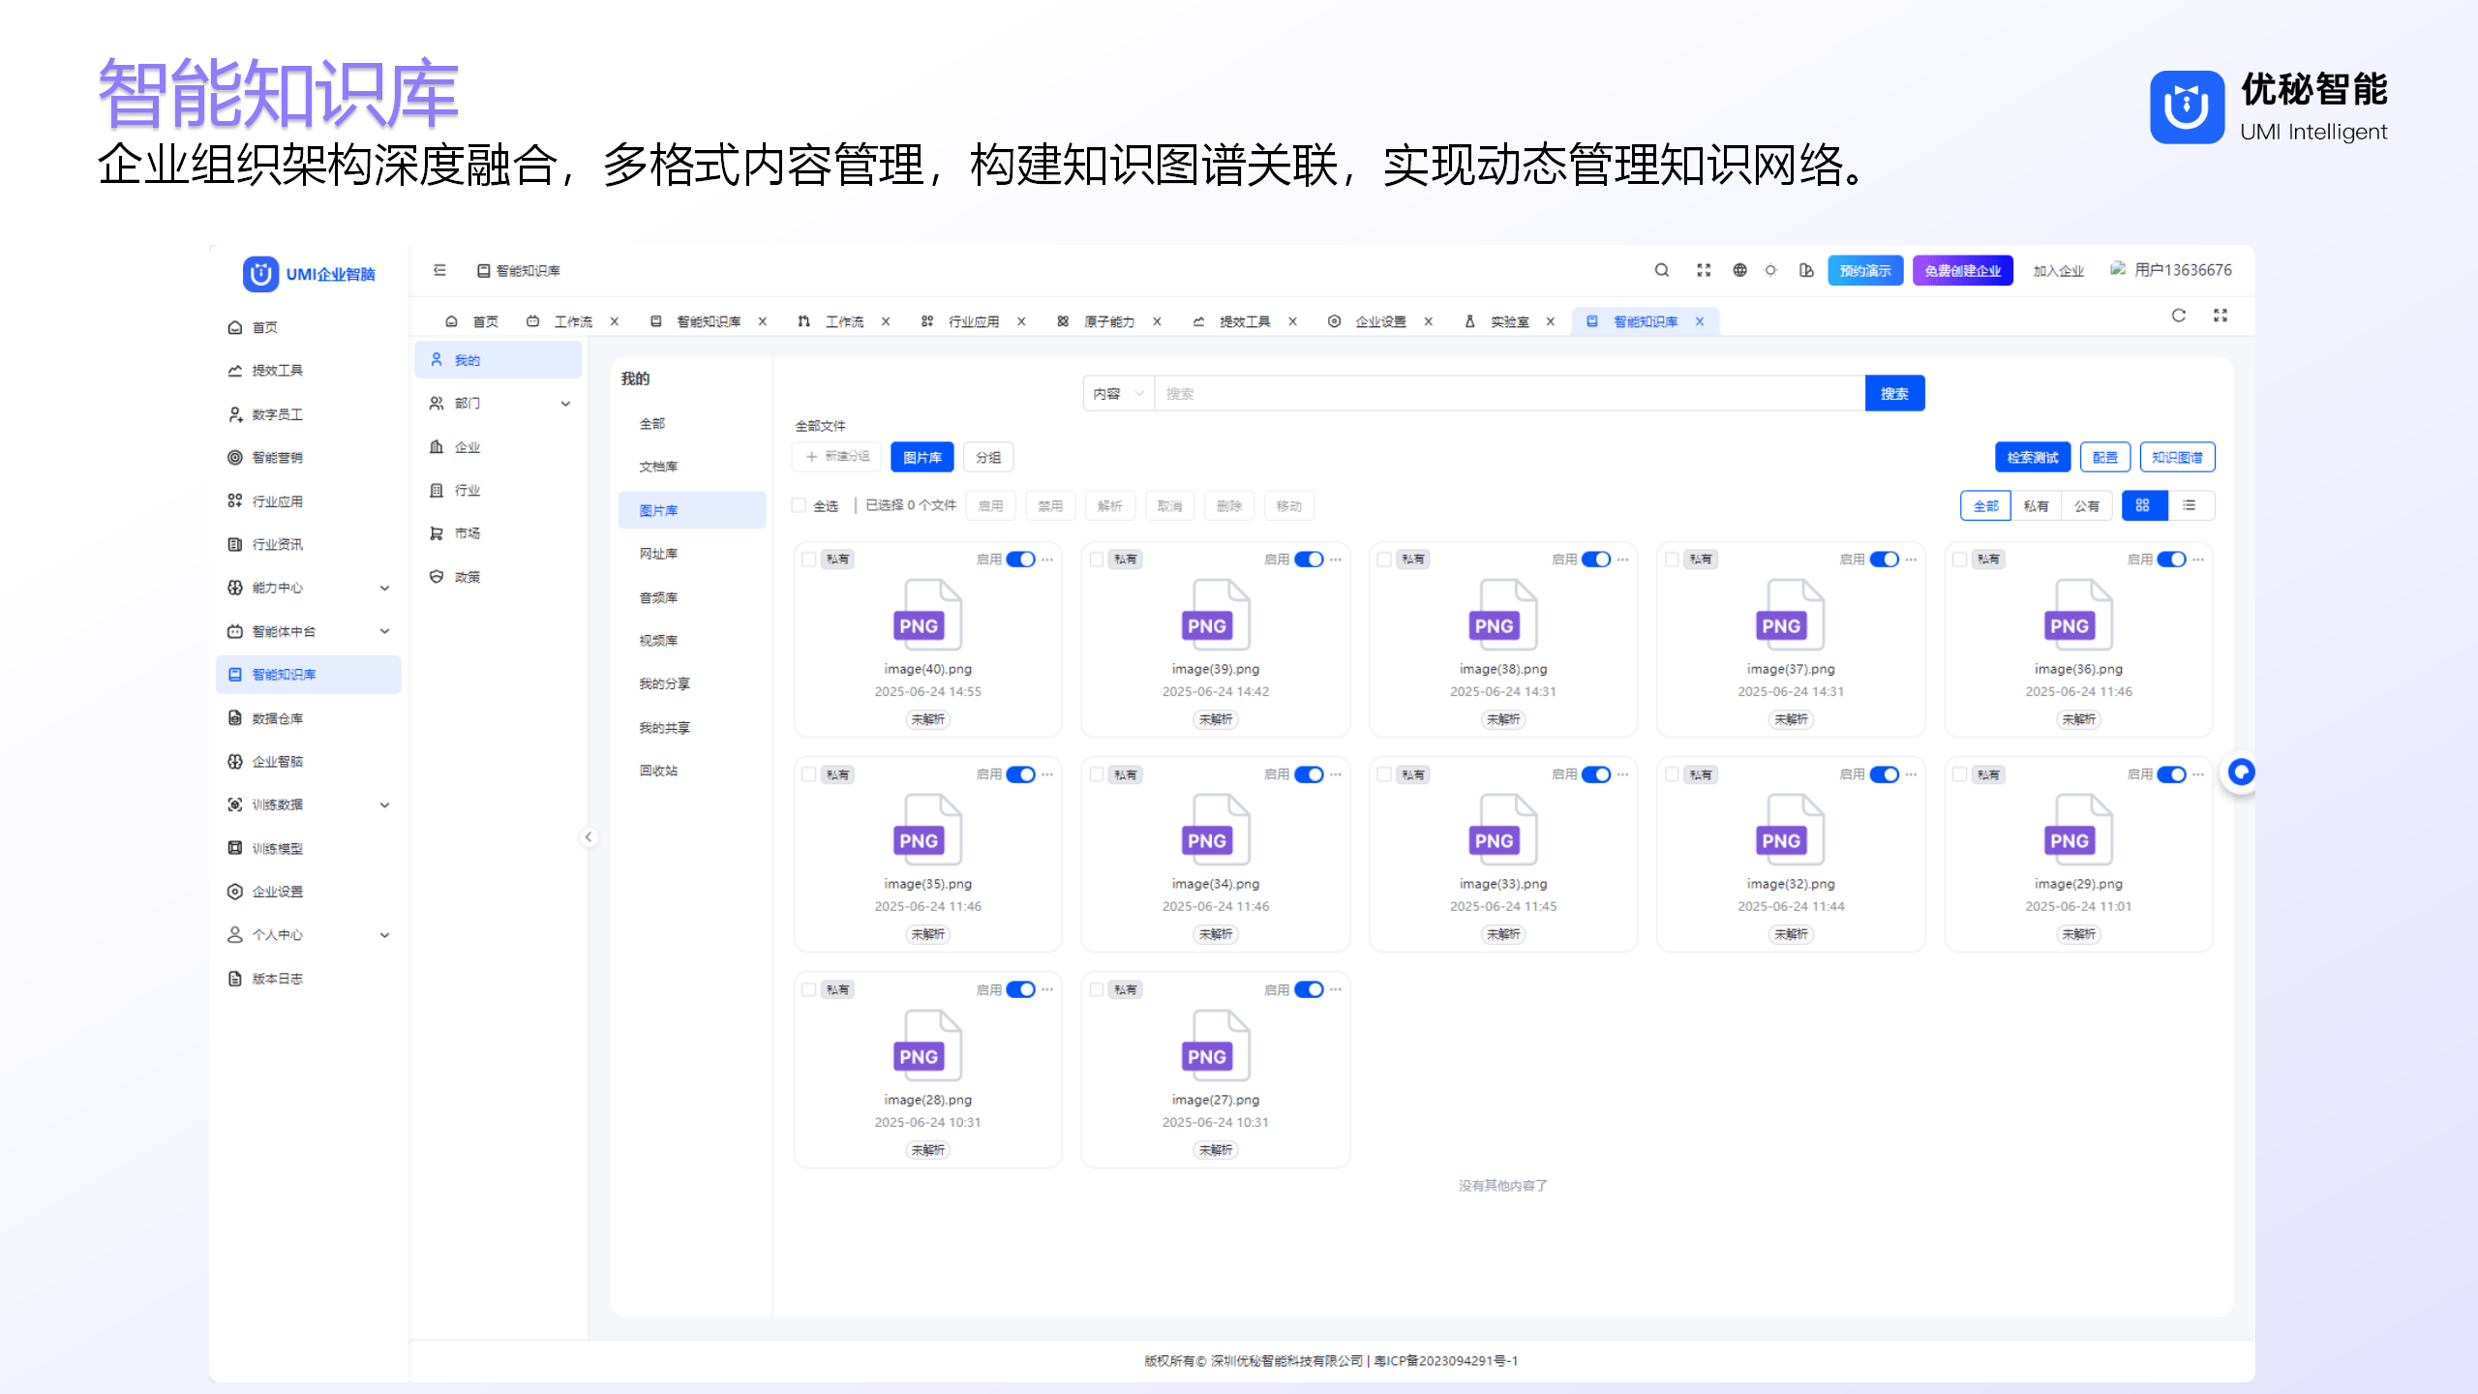
Task: Check the 全选 select-all checkbox
Action: click(x=800, y=505)
